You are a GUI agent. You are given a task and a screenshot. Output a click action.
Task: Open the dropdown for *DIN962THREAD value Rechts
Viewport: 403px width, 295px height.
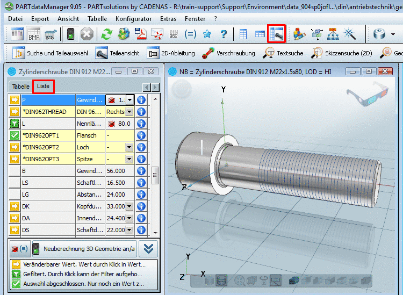tap(129, 112)
